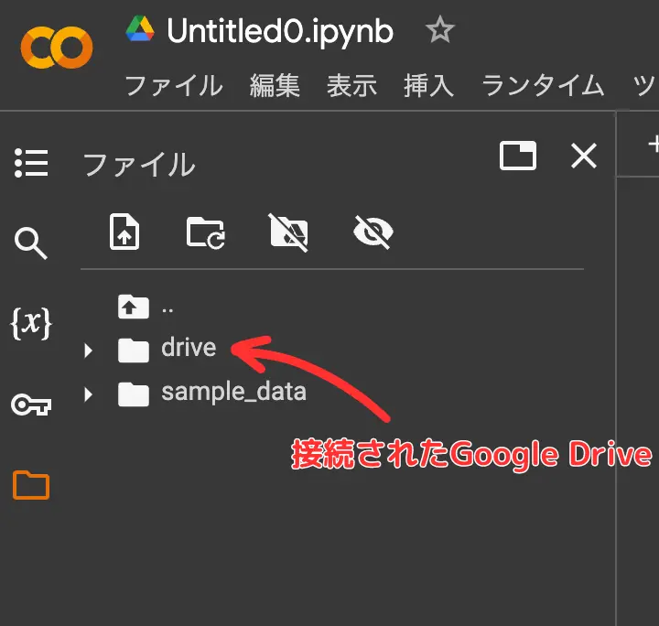Click the unmount Google Drive icon
Image resolution: width=659 pixels, height=626 pixels.
[288, 232]
